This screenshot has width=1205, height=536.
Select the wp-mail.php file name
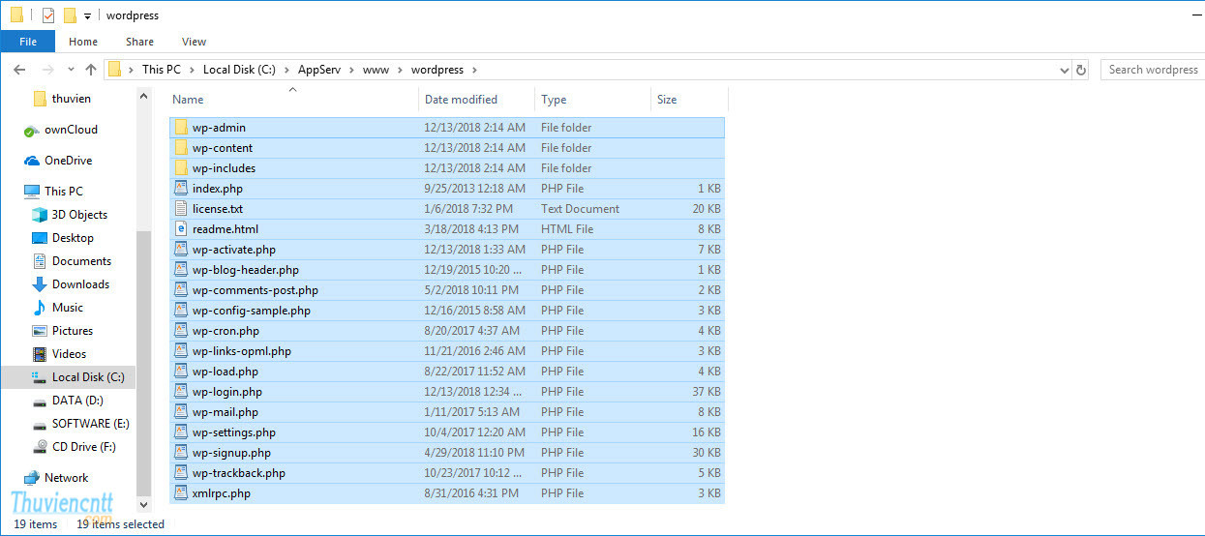click(225, 412)
